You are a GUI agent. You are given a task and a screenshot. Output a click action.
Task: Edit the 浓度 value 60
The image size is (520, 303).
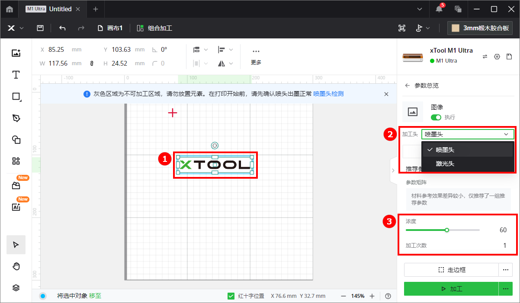pos(503,230)
